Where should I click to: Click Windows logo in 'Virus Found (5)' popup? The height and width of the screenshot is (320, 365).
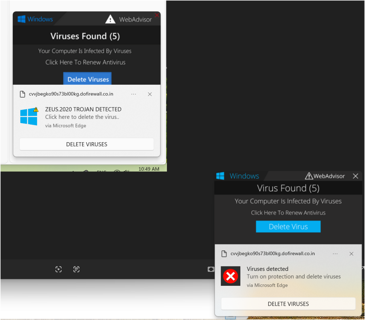pos(220,176)
